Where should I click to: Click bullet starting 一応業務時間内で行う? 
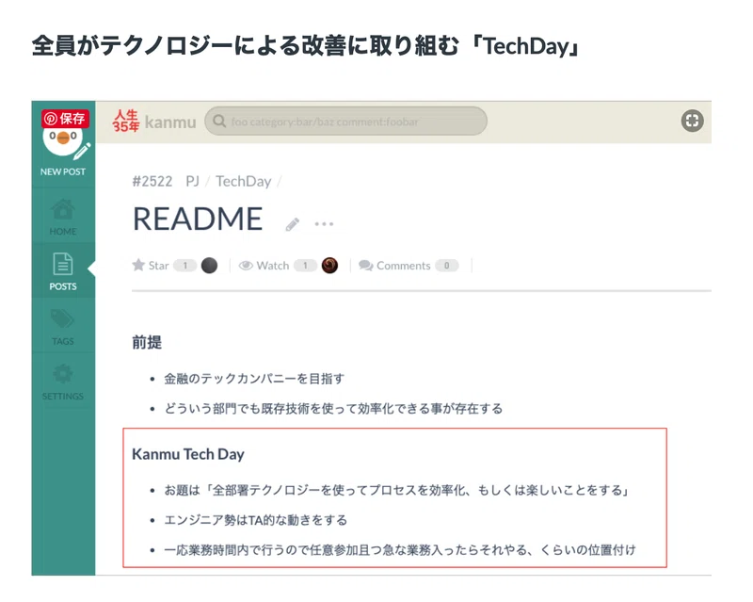pyautogui.click(x=400, y=550)
